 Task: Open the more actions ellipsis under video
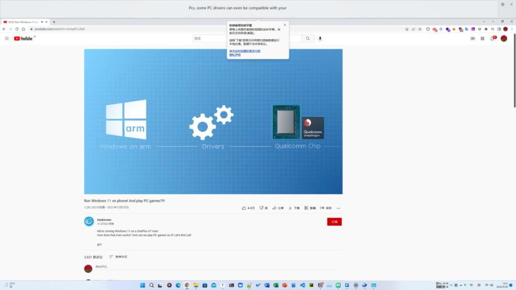(x=338, y=208)
